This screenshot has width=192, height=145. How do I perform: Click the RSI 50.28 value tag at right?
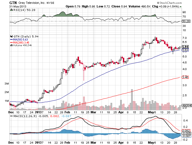pos(186,21)
